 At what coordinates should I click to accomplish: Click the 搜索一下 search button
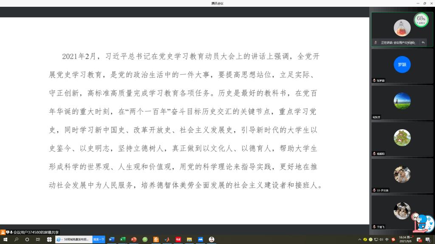(x=99, y=239)
